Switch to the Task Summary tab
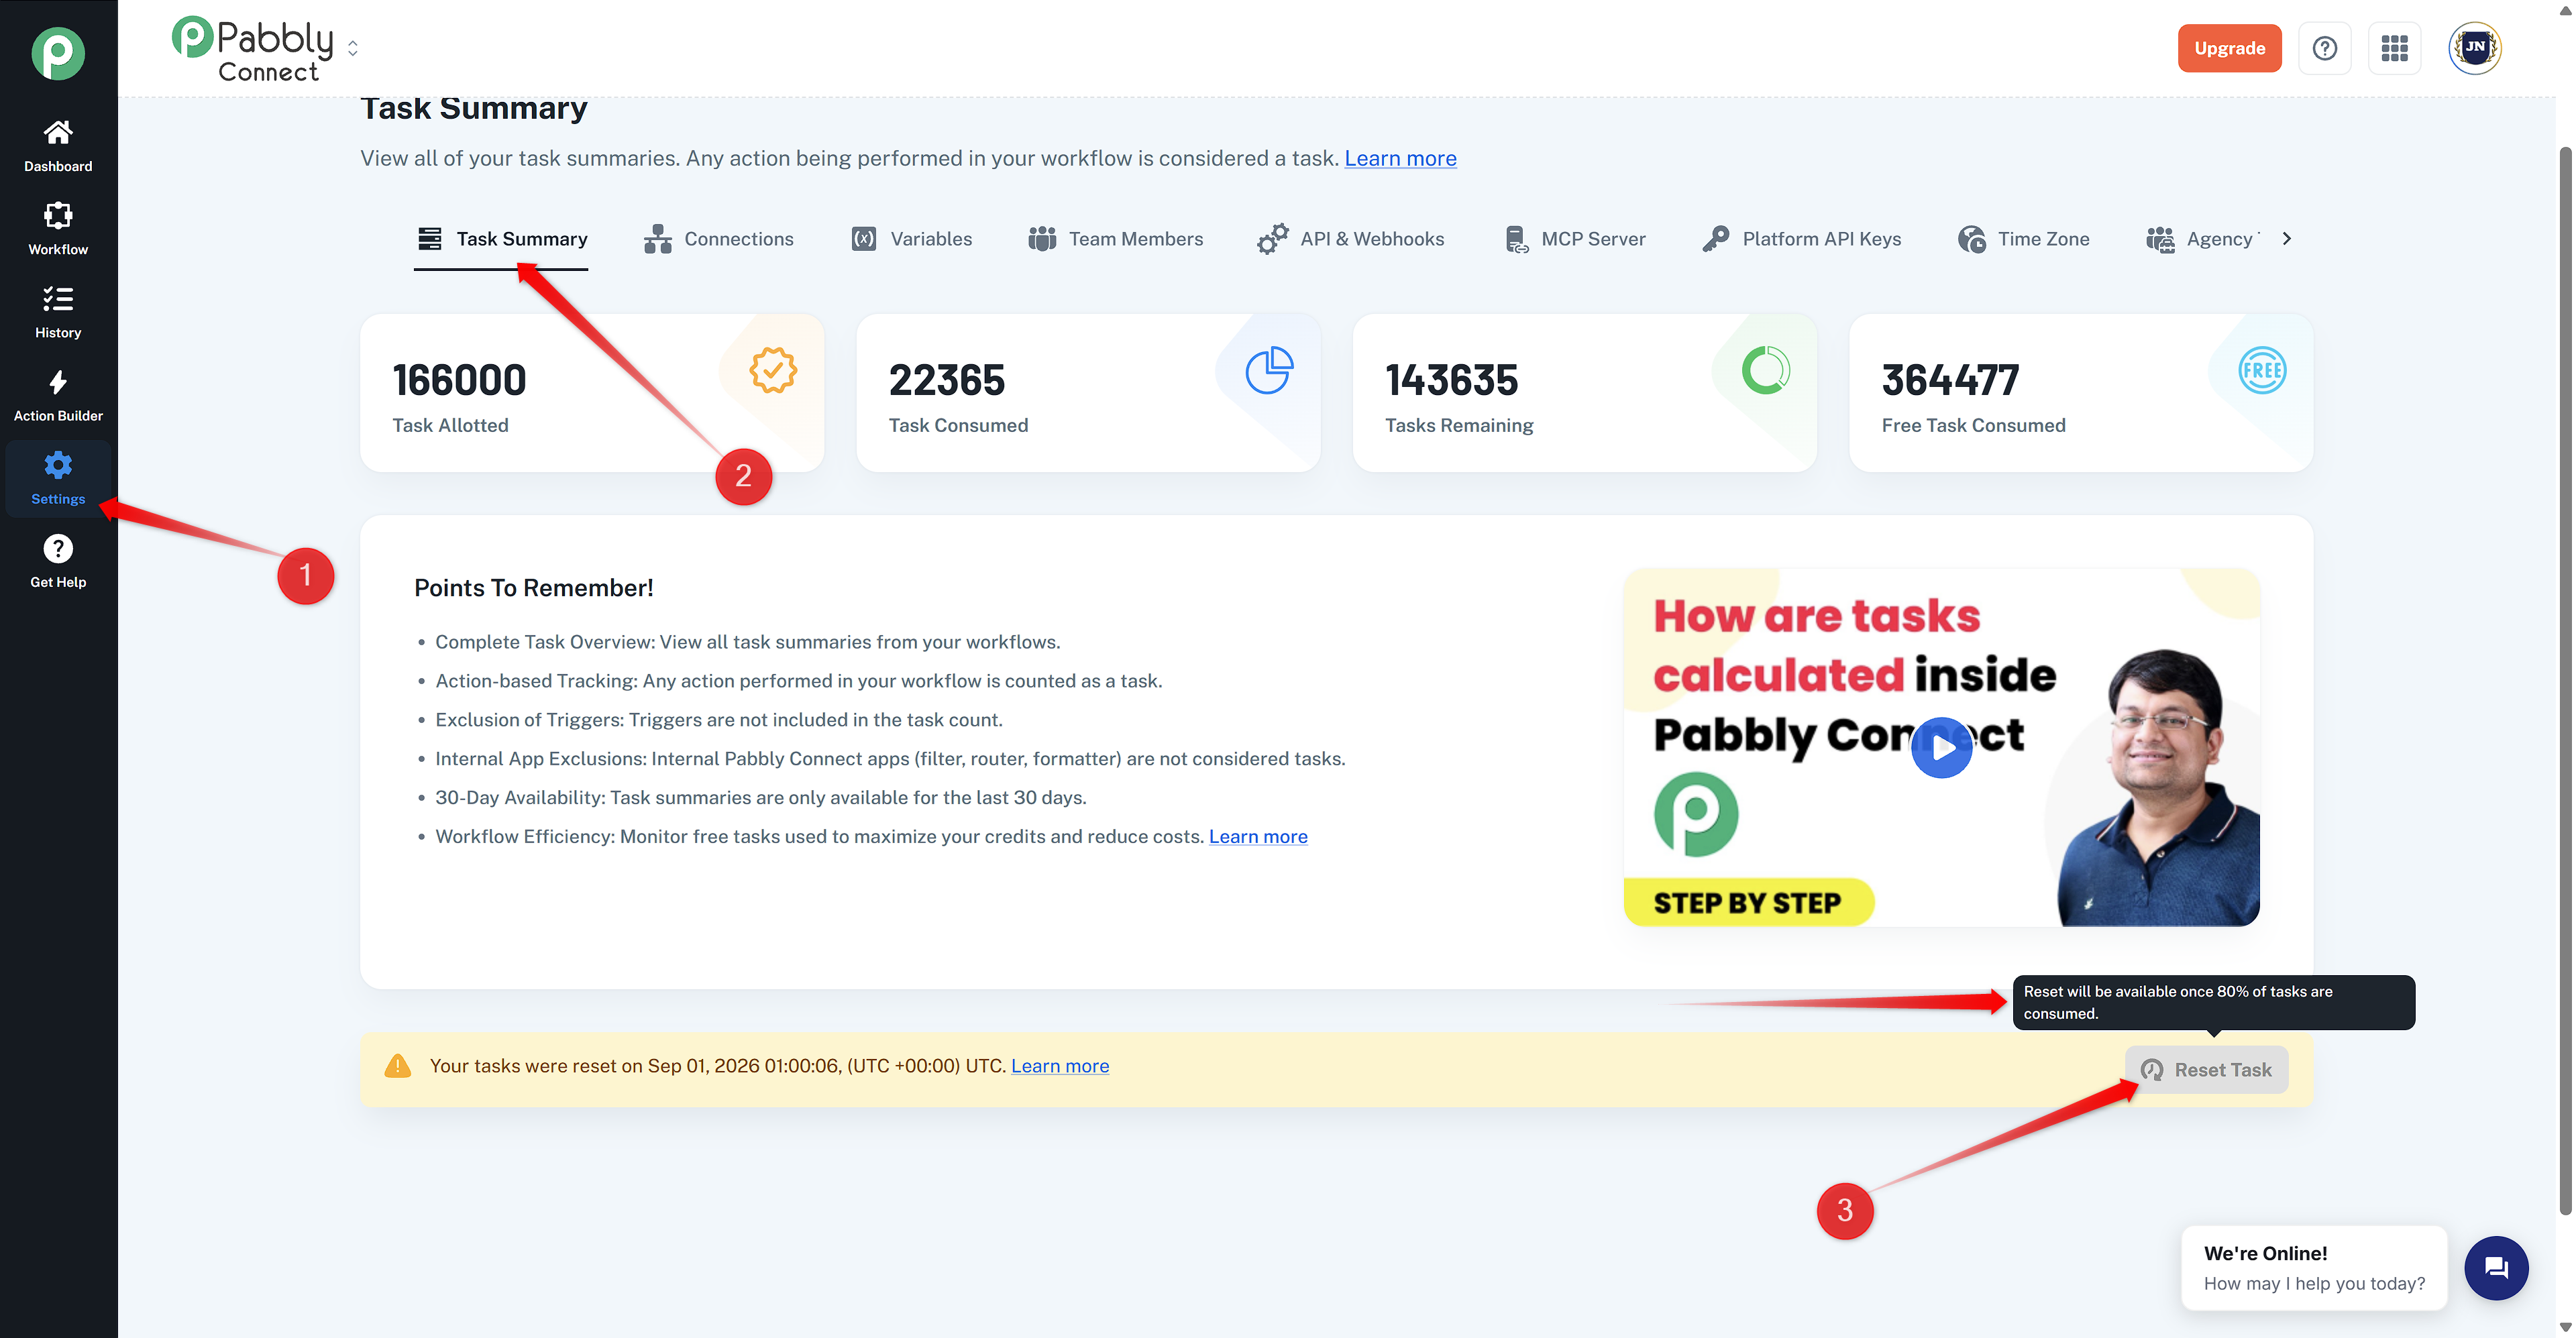This screenshot has width=2576, height=1338. point(501,239)
